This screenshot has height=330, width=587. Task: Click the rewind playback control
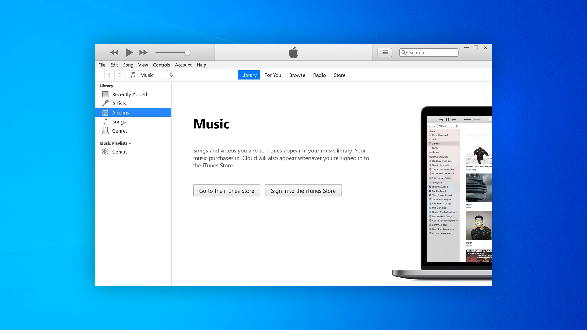pos(115,52)
